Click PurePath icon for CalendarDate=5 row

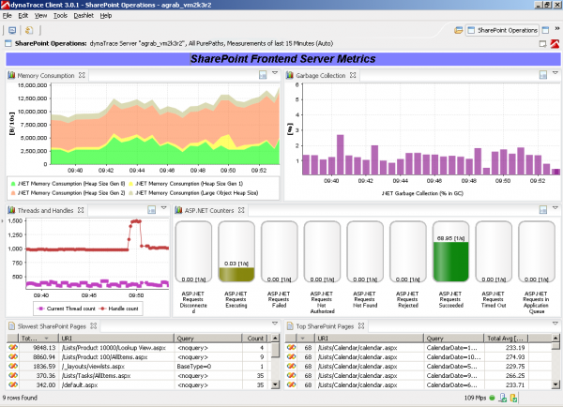(291, 366)
